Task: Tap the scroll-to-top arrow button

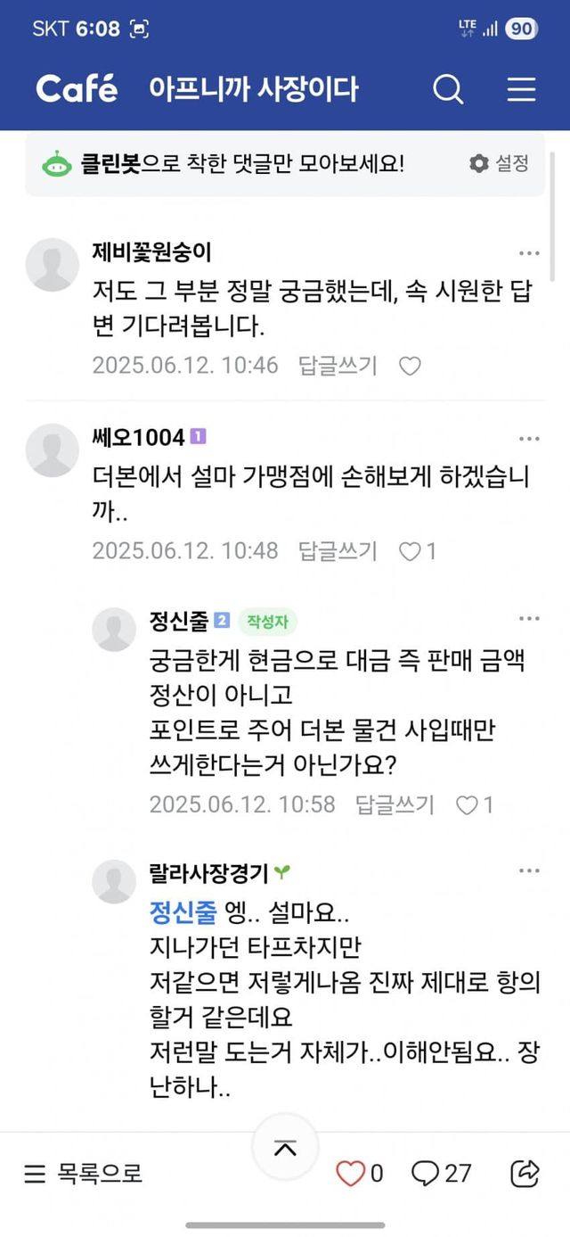Action: click(x=285, y=1148)
